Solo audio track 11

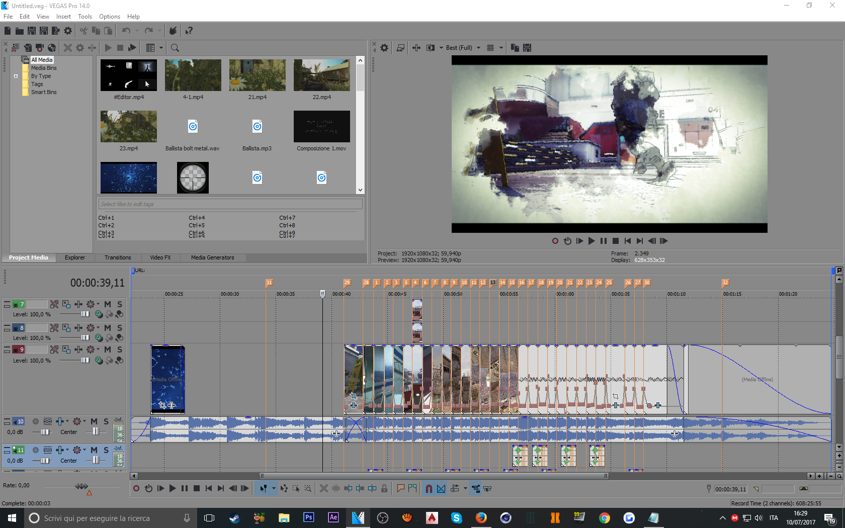pyautogui.click(x=106, y=450)
